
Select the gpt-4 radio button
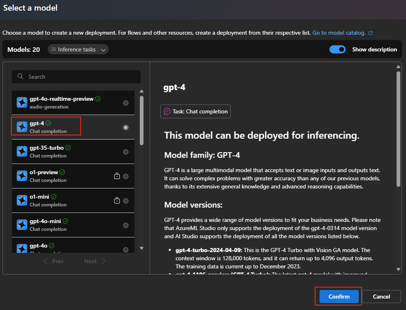126,127
